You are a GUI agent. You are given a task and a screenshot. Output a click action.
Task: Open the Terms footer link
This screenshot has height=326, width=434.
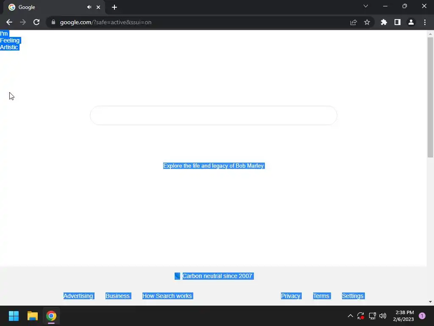[322, 296]
